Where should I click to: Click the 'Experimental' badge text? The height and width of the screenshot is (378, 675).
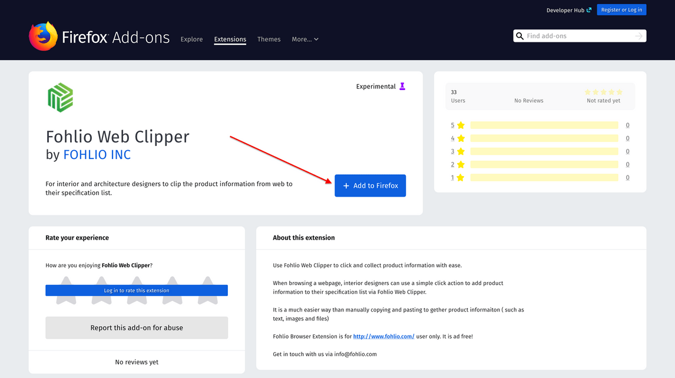pyautogui.click(x=376, y=87)
